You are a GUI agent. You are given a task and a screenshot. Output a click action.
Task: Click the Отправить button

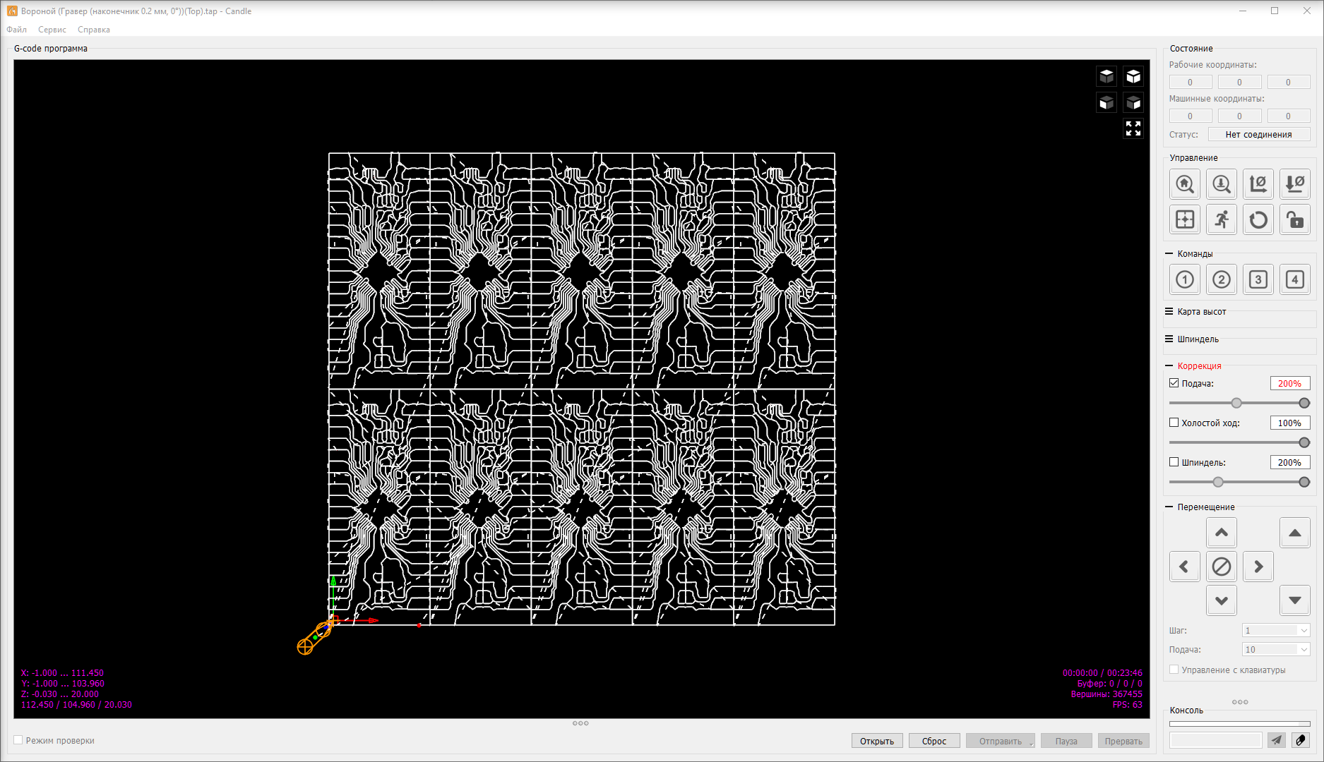(1001, 741)
